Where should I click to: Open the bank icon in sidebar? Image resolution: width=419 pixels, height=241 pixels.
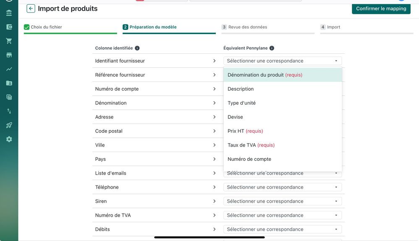tap(9, 13)
